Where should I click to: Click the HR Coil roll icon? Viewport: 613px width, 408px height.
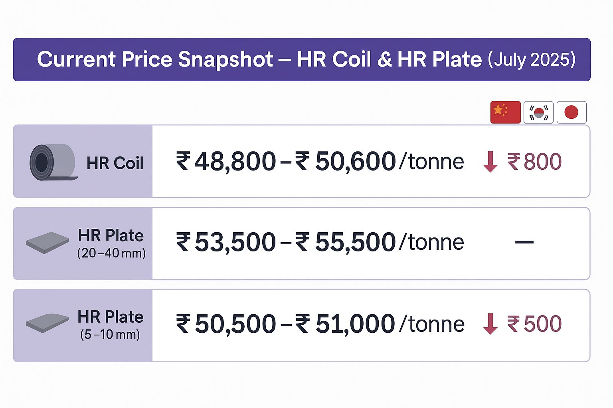point(53,162)
